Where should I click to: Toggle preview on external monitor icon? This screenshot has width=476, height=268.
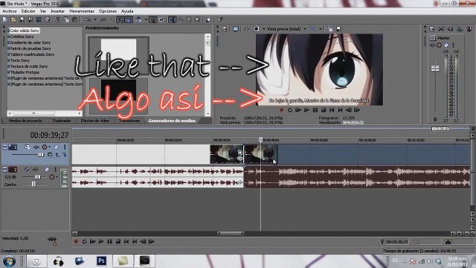[236, 29]
